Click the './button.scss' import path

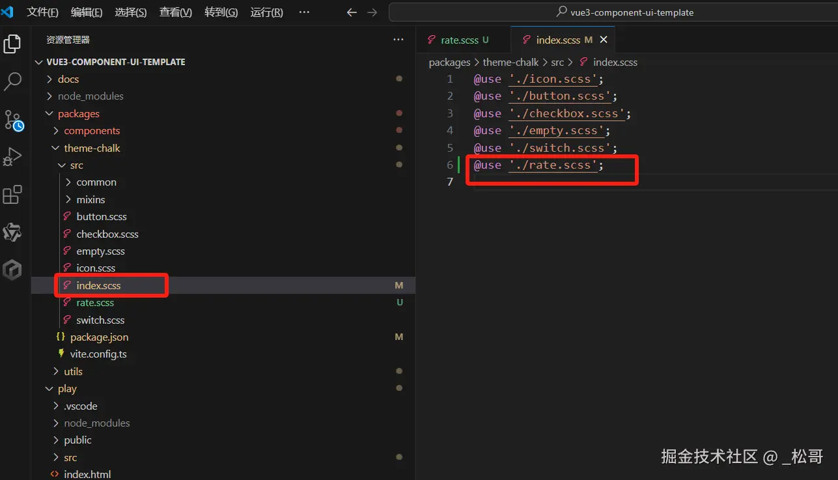560,96
